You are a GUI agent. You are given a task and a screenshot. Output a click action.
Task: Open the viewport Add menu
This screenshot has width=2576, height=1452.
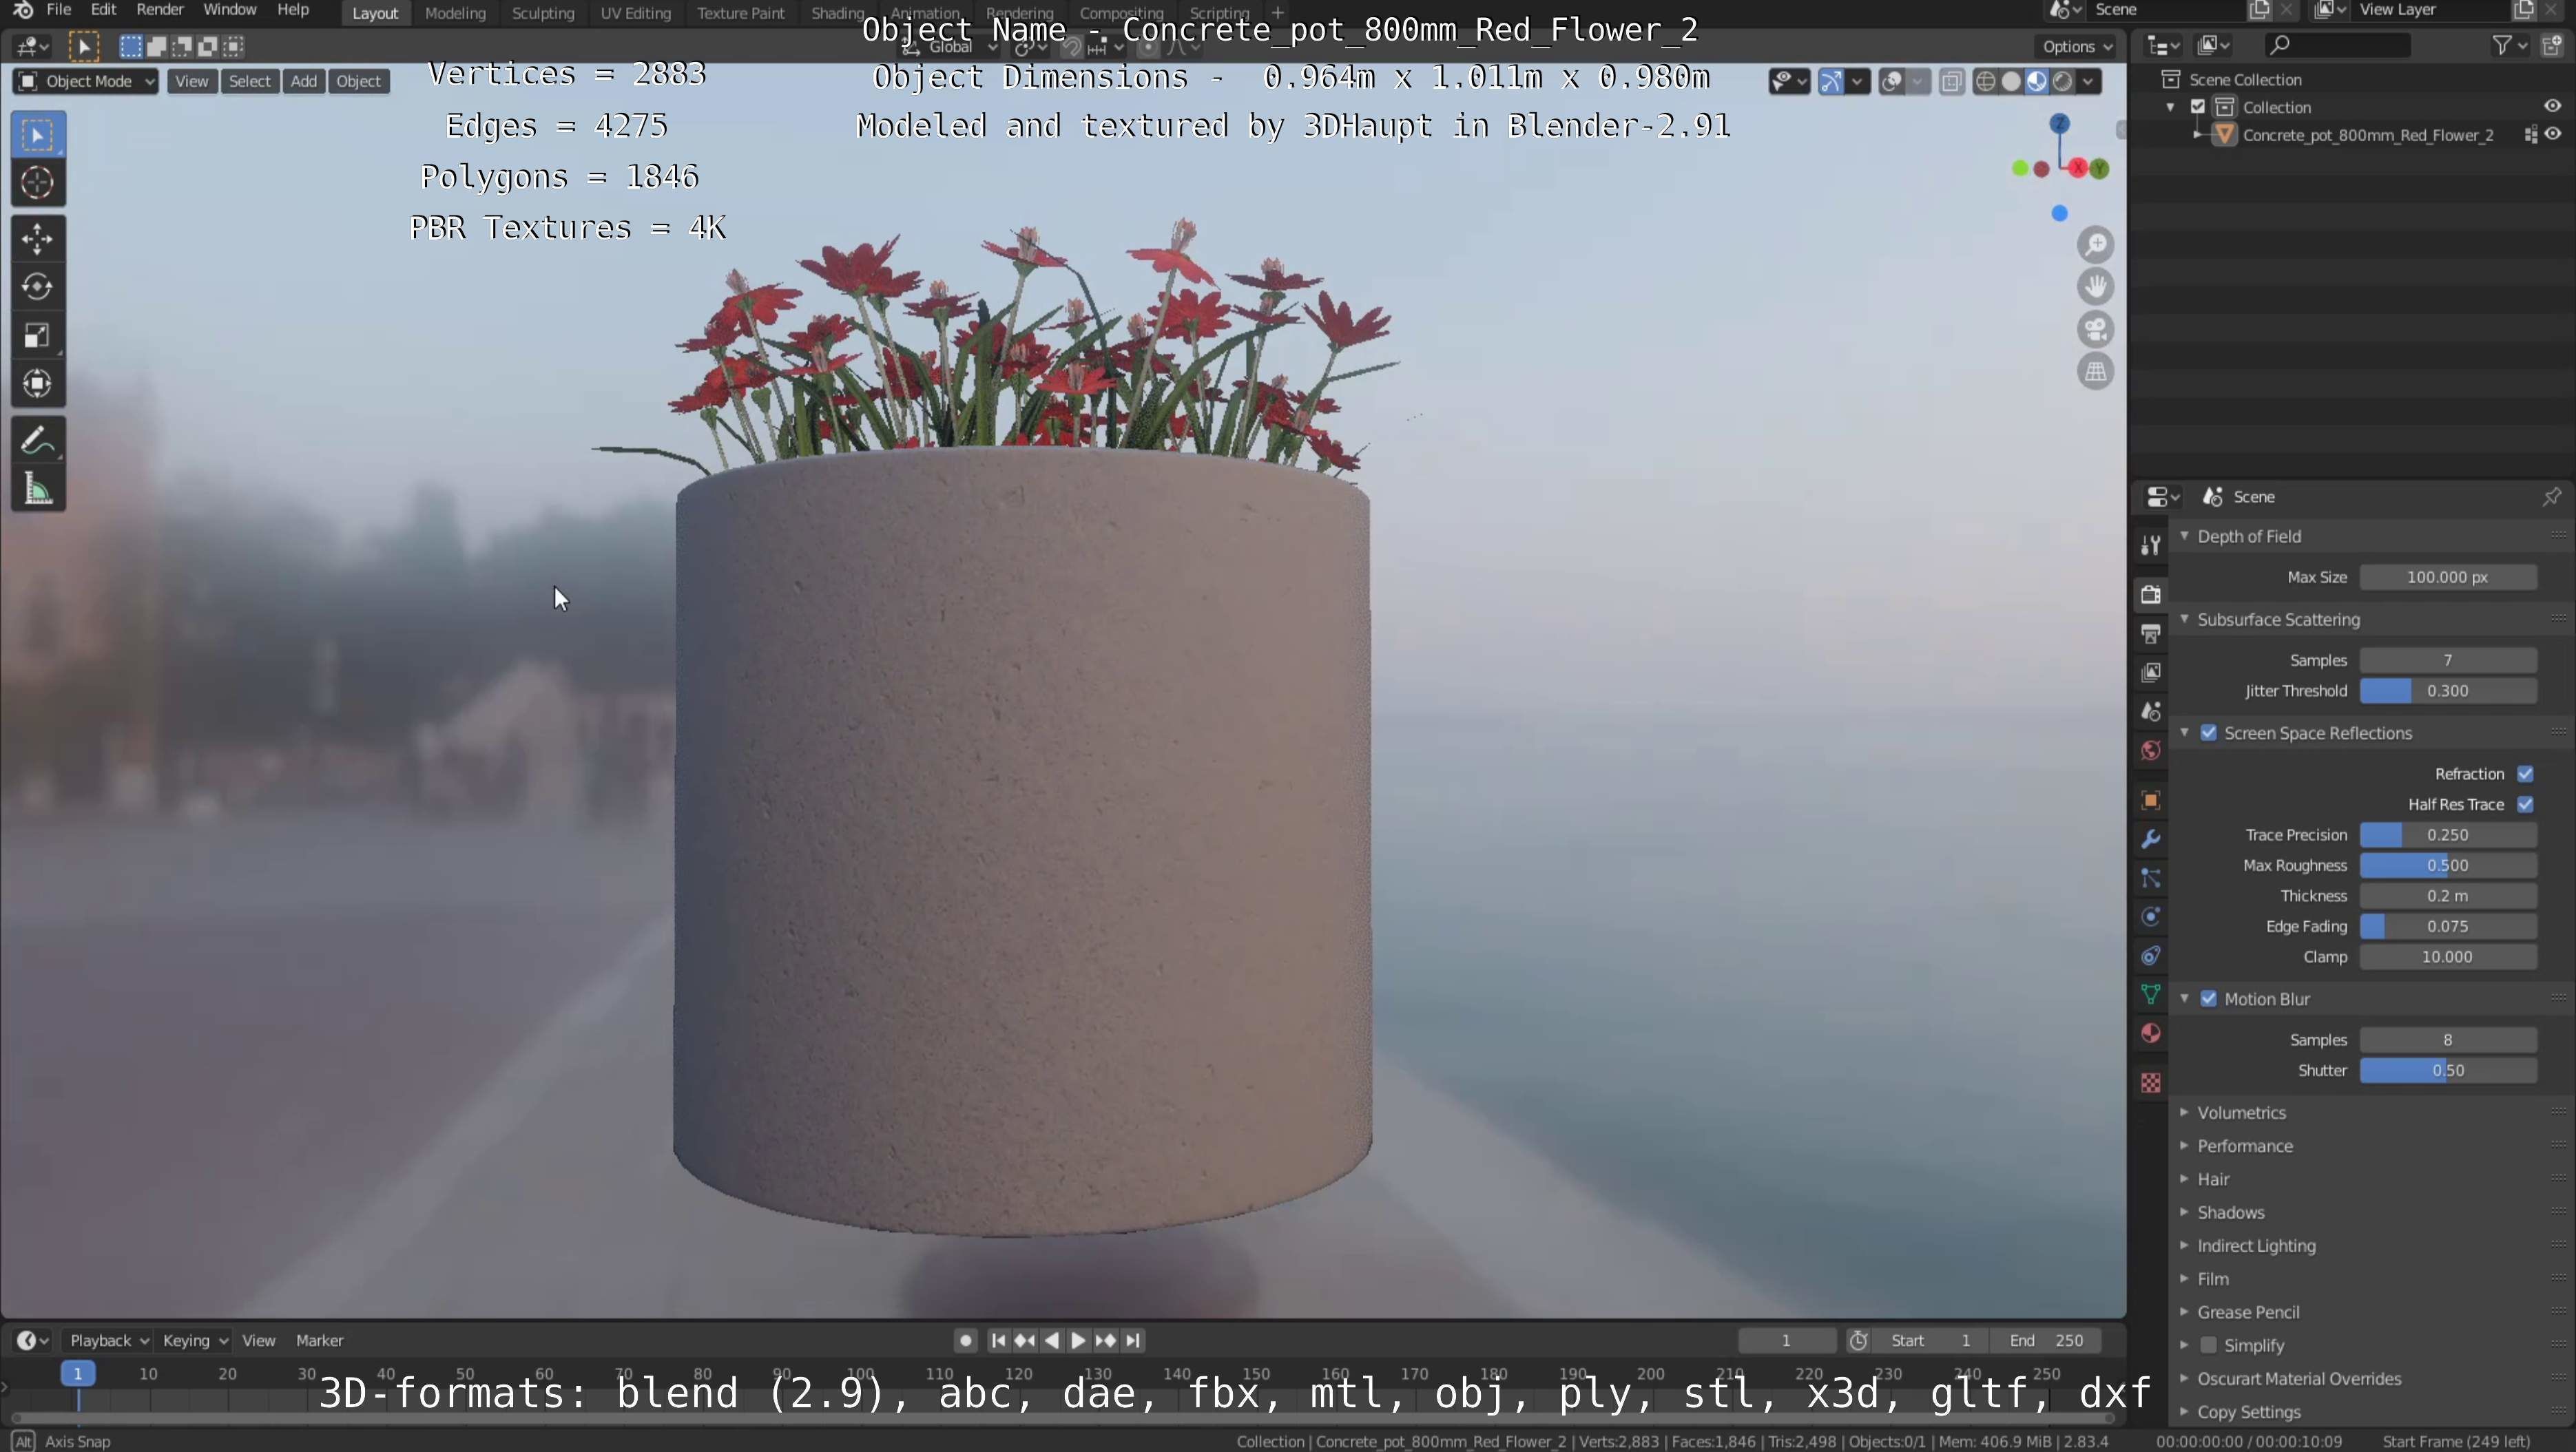point(304,82)
